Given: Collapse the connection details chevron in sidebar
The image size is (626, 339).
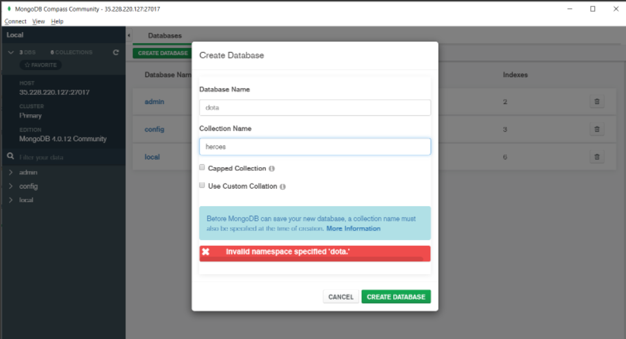Looking at the screenshot, I should 11,52.
